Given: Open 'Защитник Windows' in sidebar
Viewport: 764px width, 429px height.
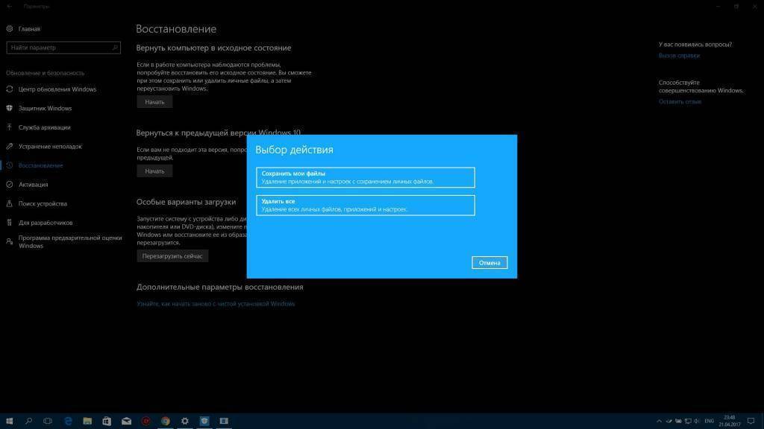Looking at the screenshot, I should tap(45, 108).
